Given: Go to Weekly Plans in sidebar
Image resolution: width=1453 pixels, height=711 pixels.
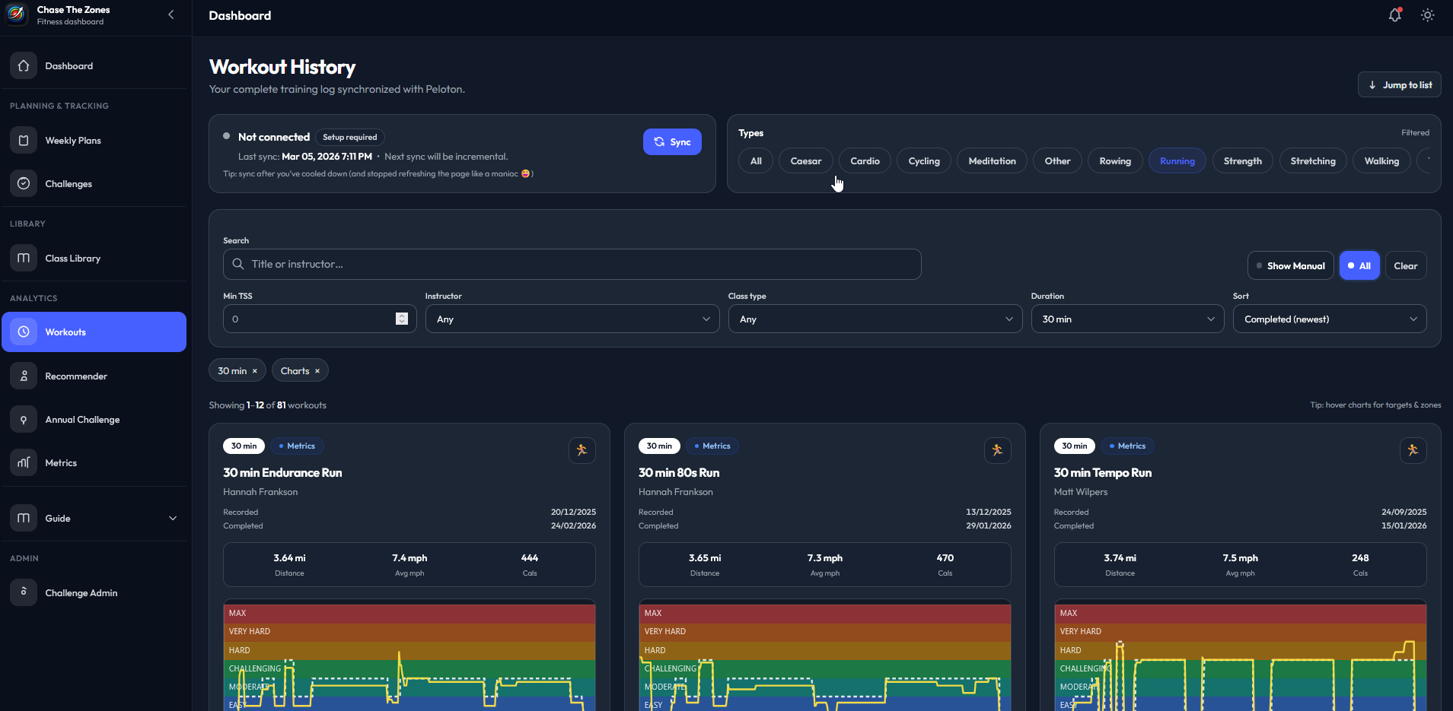Looking at the screenshot, I should (x=72, y=141).
